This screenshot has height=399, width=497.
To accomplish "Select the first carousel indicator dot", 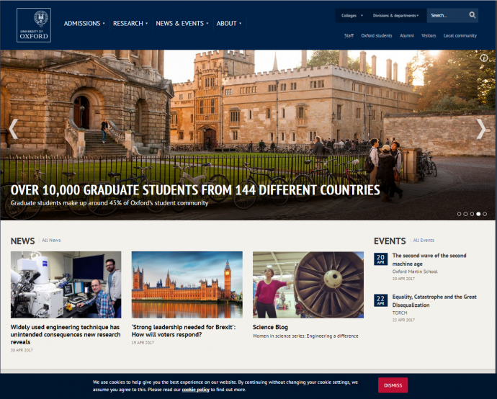I will tap(460, 214).
